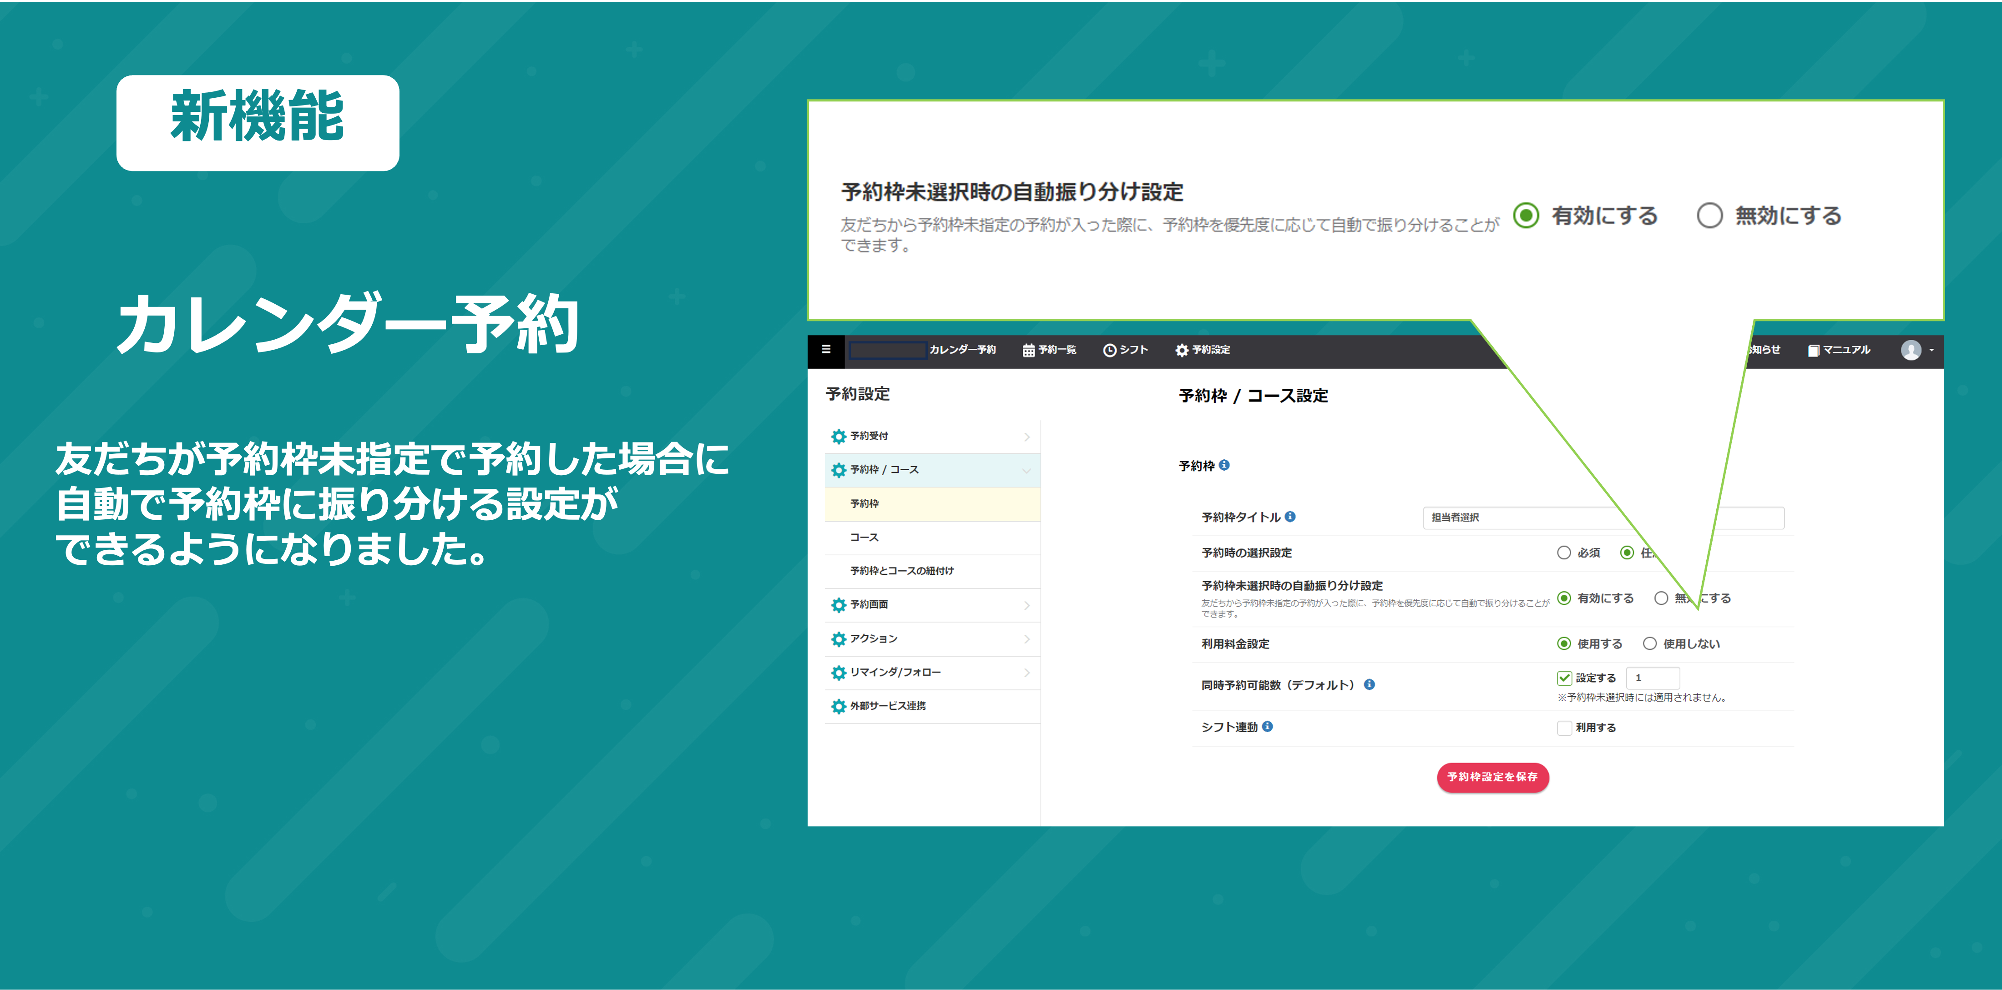Viewport: 2002px width, 990px height.
Task: Select 予約枠 sidebar submenu item
Action: point(933,504)
